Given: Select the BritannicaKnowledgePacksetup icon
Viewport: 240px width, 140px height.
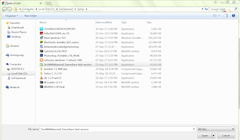Looking at the screenshot, I should [41, 47].
